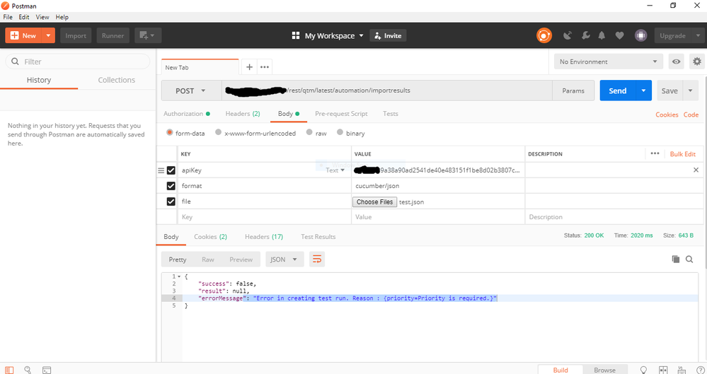Viewport: 707px width, 374px height.
Task: Open the Headers (2) request tab
Action: [x=243, y=114]
